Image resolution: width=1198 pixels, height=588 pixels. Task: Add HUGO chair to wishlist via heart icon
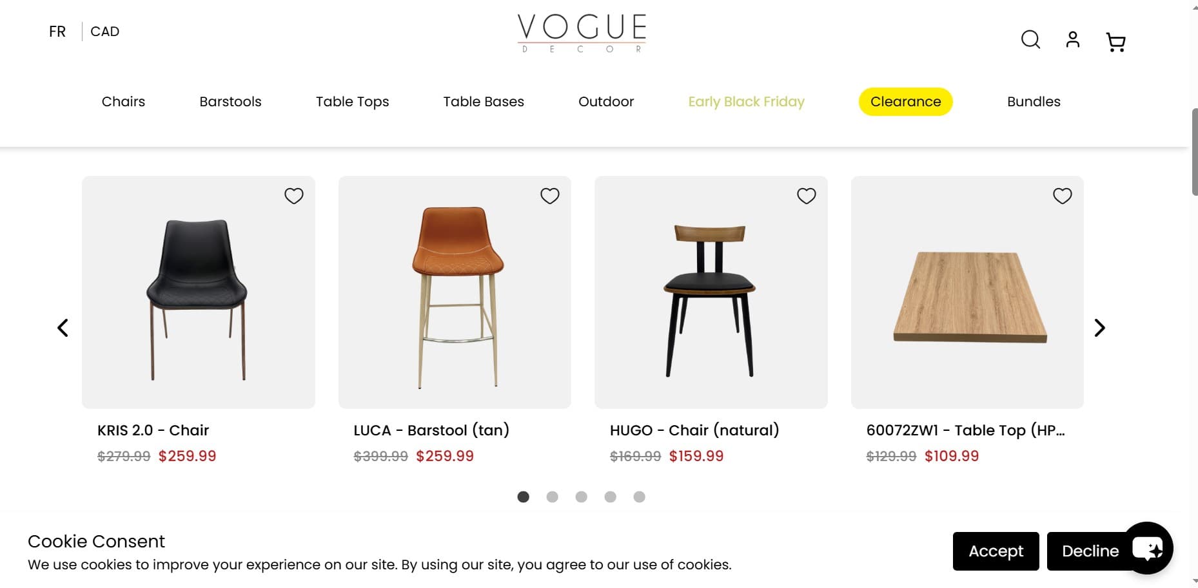coord(806,195)
